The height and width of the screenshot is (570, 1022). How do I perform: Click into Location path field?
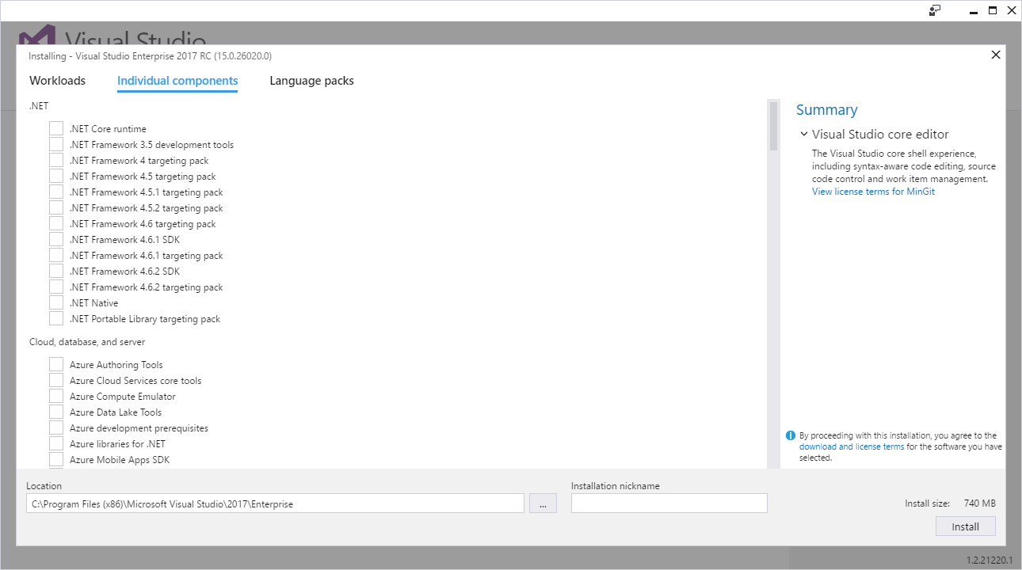pyautogui.click(x=275, y=503)
